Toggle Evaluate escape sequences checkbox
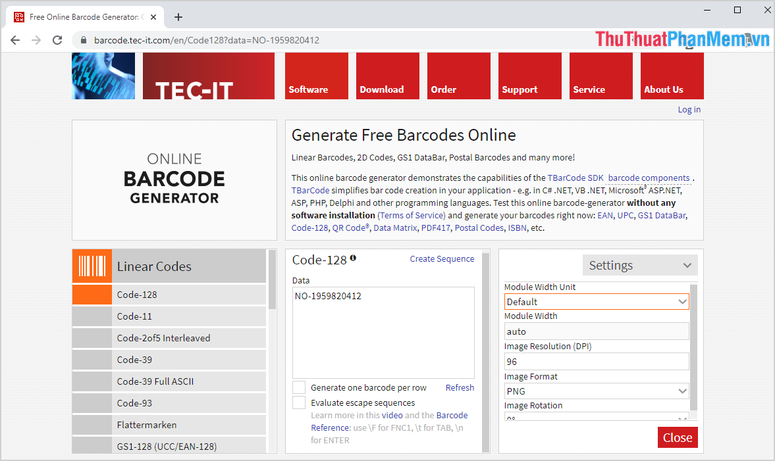Image resolution: width=775 pixels, height=461 pixels. (x=299, y=402)
